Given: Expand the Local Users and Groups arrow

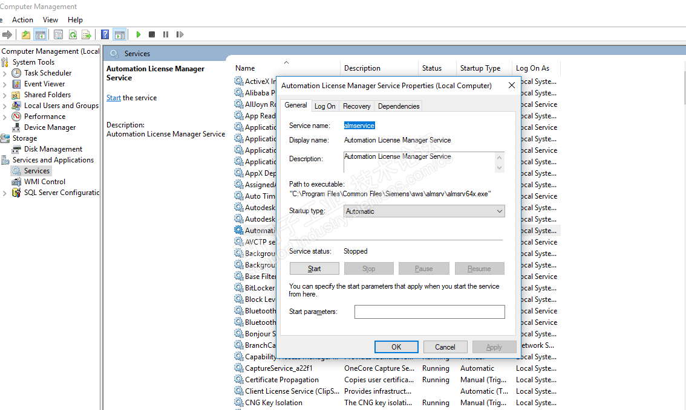Looking at the screenshot, I should point(5,106).
